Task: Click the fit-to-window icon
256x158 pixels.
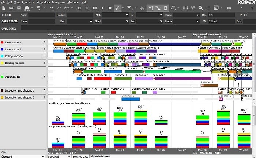Action: [216, 8]
